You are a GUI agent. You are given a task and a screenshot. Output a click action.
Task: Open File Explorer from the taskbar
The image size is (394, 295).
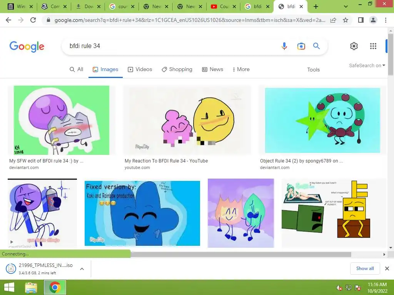[x=31, y=287]
